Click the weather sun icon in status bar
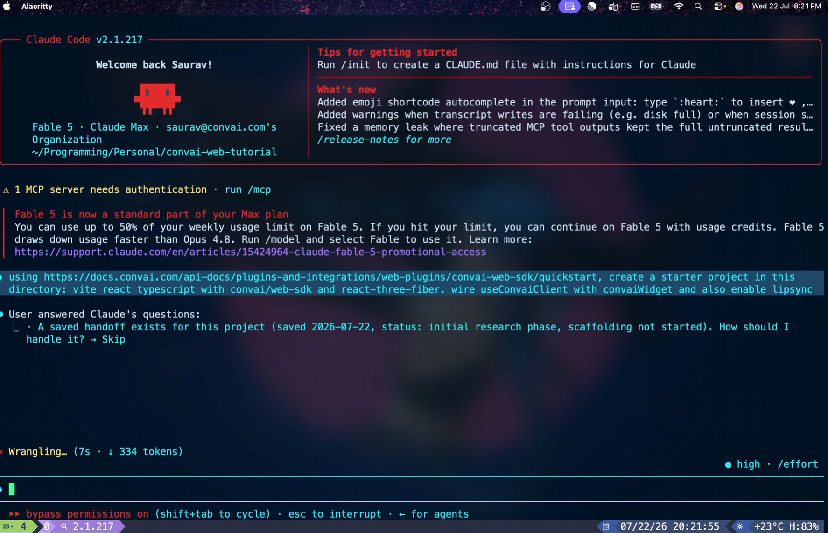The image size is (828, 533). (x=740, y=526)
